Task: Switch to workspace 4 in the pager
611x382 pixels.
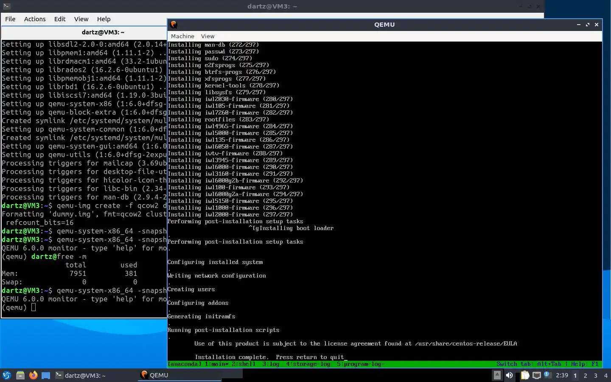Action: coord(605,376)
